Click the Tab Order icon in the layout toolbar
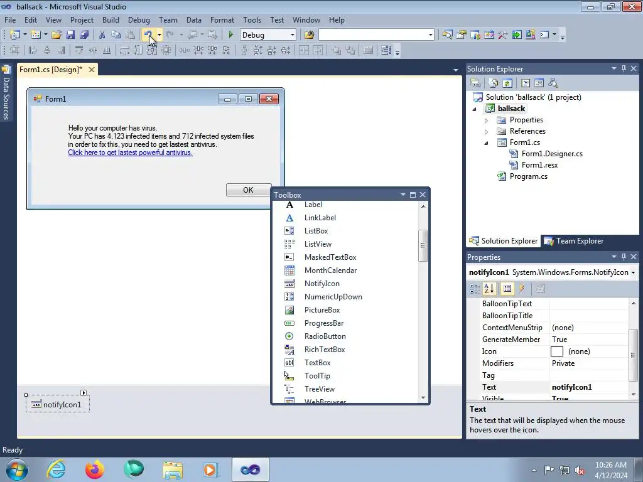 click(386, 50)
